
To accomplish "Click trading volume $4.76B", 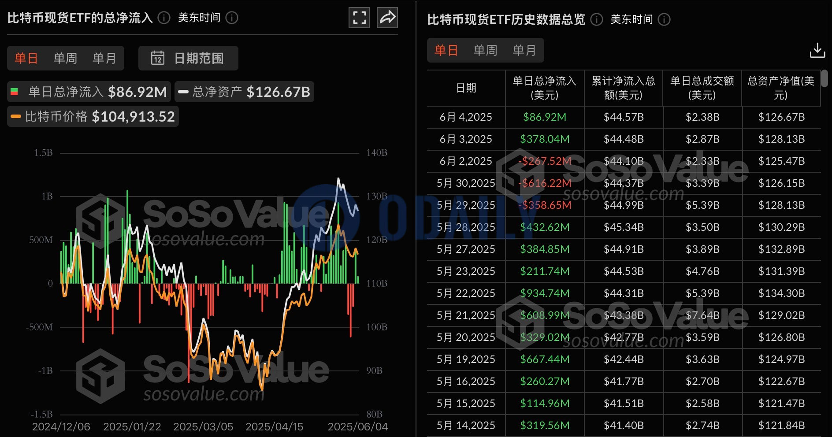I will pyautogui.click(x=702, y=271).
